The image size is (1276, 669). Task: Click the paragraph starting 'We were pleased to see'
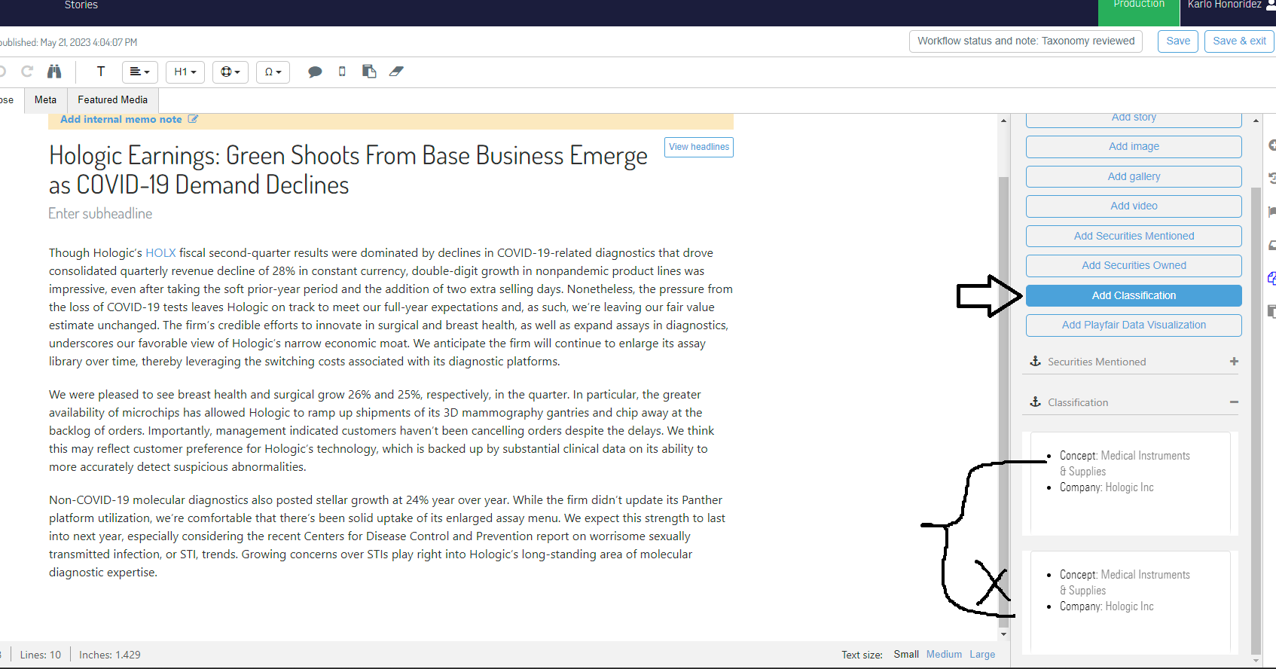[x=382, y=431]
